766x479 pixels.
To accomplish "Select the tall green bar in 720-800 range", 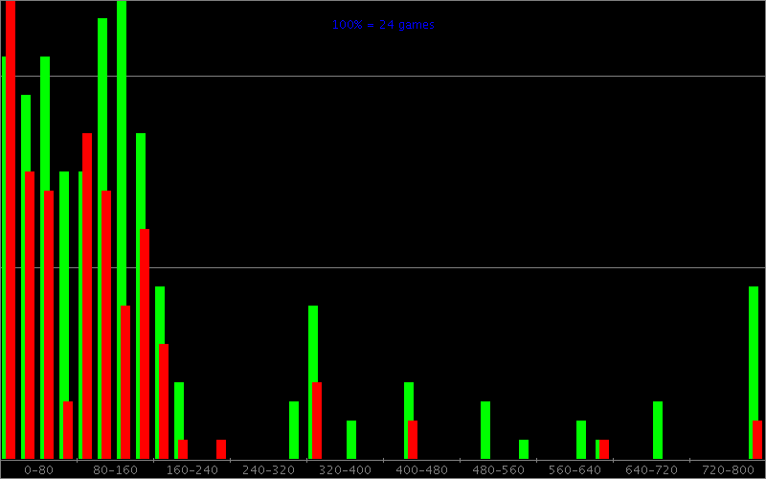I will pos(752,373).
